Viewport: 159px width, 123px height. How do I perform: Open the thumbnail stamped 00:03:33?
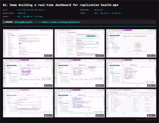pos(131,103)
